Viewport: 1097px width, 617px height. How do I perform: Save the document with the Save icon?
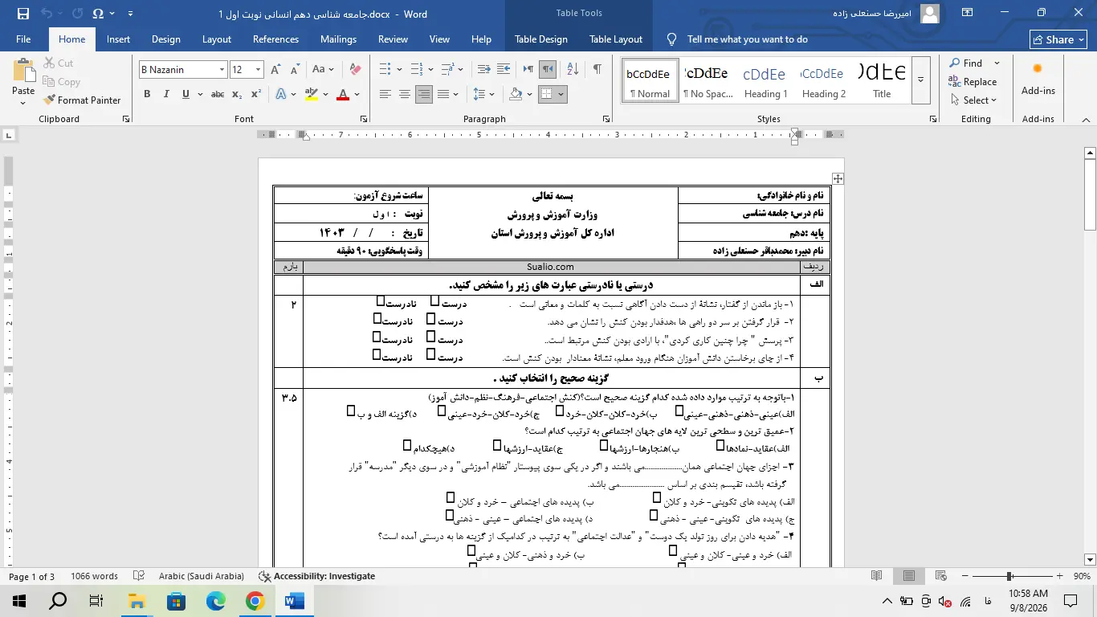tap(22, 14)
